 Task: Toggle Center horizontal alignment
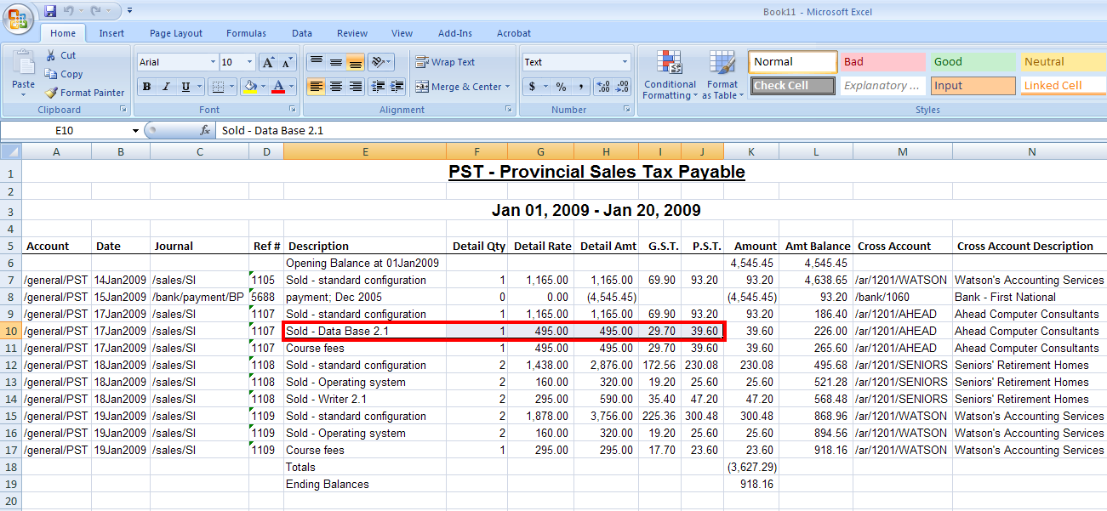(336, 87)
